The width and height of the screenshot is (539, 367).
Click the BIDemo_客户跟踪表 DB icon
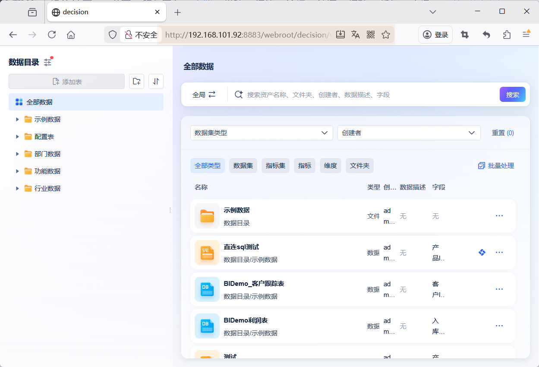point(207,289)
